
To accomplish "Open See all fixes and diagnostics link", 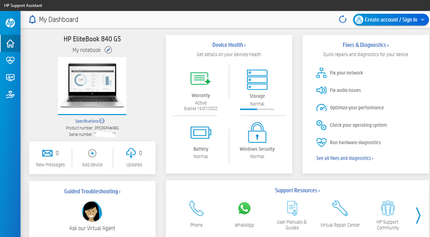I will pos(344,158).
